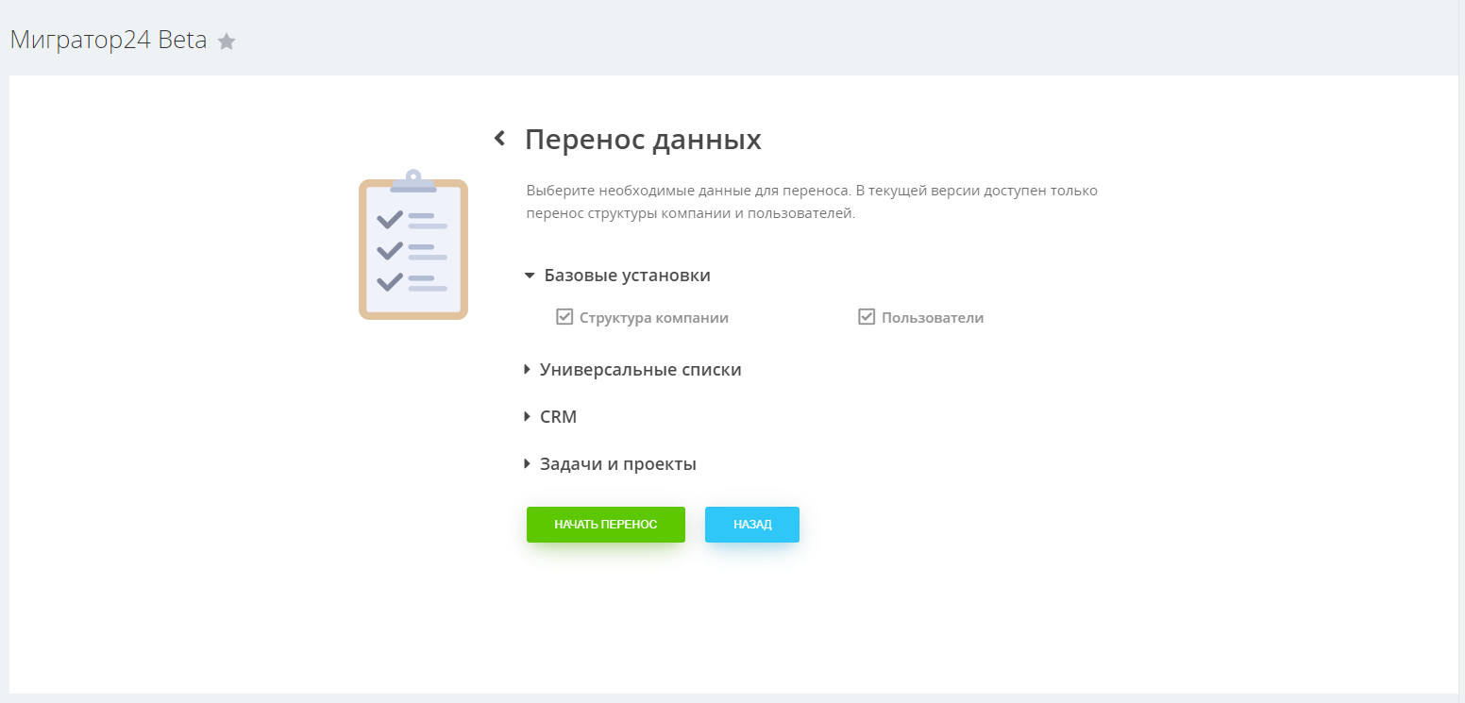1465x703 pixels.
Task: Click the Структура компании label text
Action: (x=653, y=318)
